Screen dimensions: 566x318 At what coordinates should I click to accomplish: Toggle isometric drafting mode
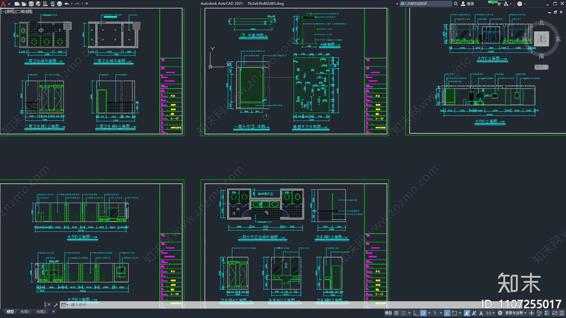pyautogui.click(x=435, y=313)
